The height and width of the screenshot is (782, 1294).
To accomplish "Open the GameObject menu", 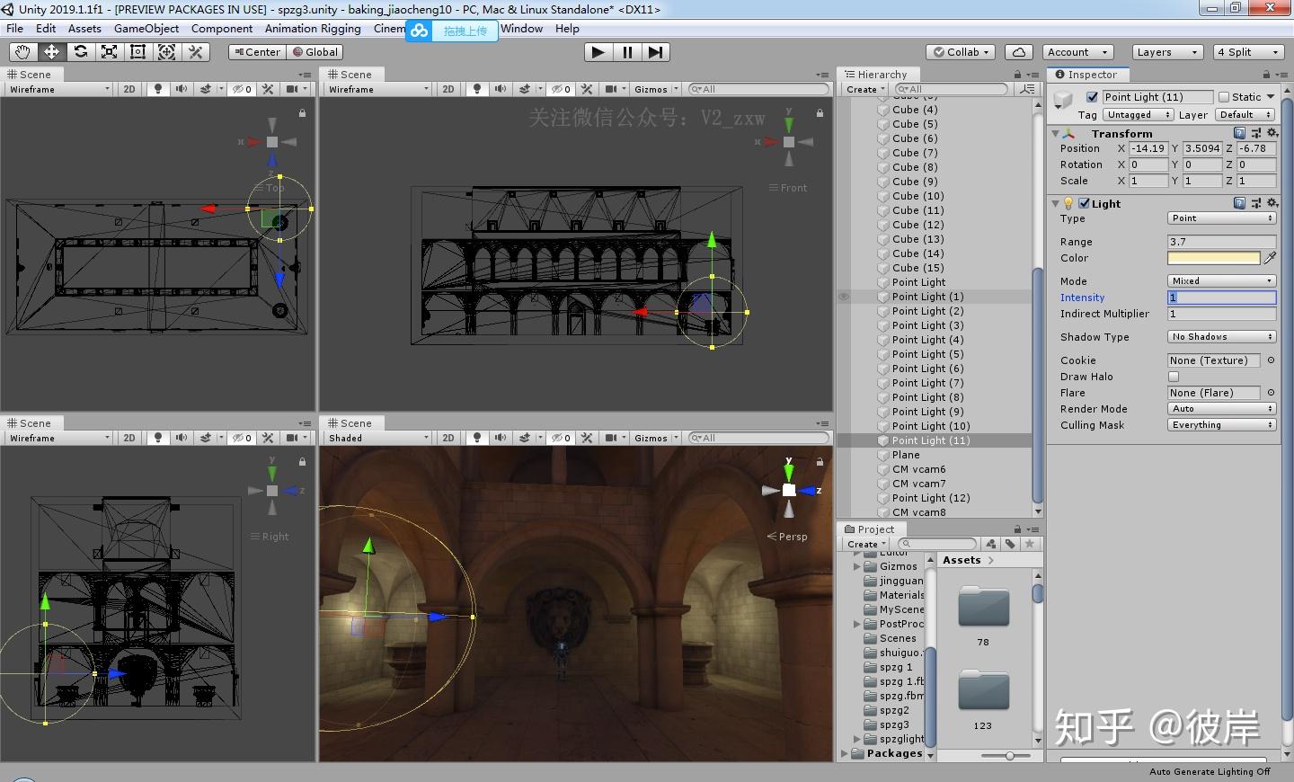I will (146, 29).
